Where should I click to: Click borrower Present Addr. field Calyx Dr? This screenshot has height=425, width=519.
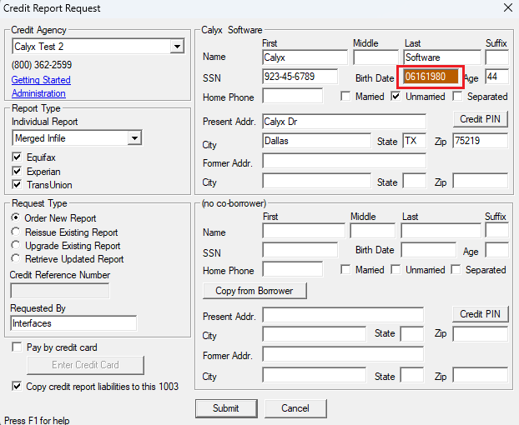click(x=345, y=122)
